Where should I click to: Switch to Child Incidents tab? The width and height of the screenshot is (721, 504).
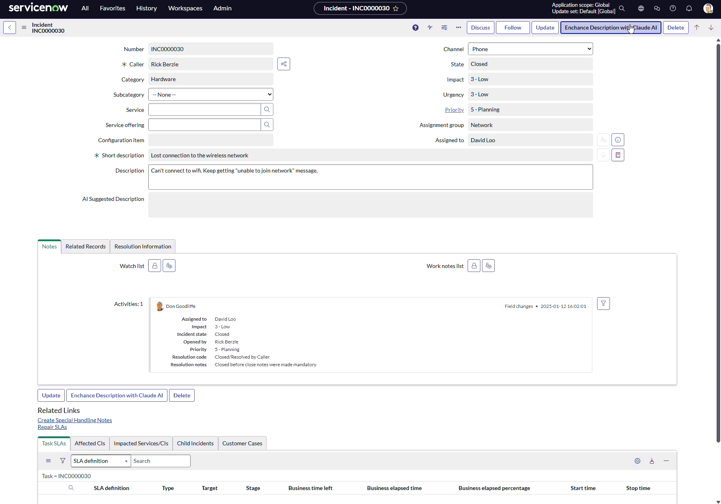pos(195,443)
